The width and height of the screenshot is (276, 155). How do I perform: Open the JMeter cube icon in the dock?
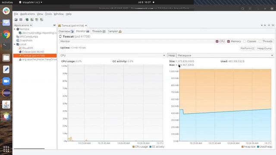(6, 116)
